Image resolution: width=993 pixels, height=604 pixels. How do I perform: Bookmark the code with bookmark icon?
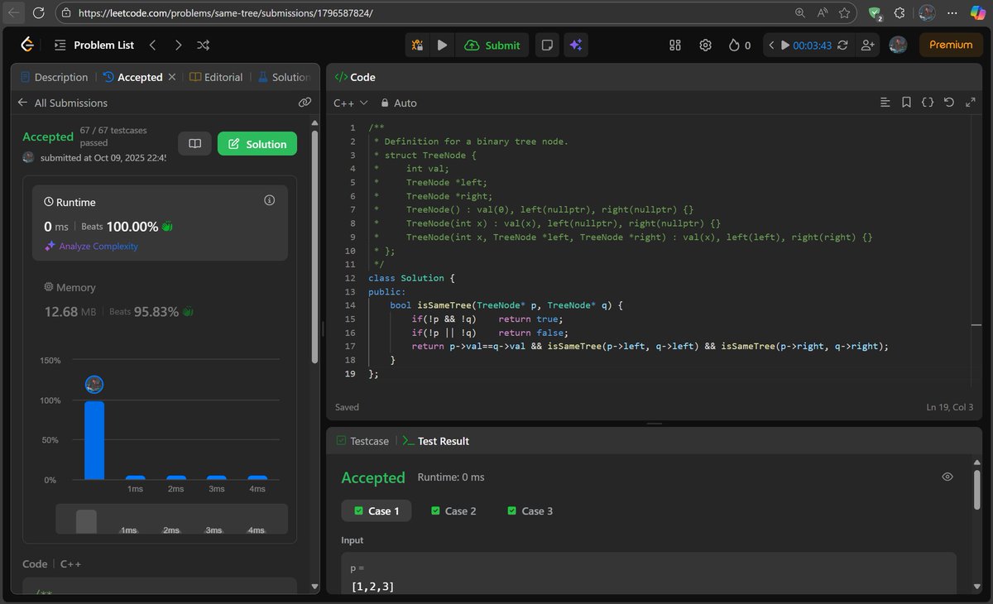(x=907, y=103)
